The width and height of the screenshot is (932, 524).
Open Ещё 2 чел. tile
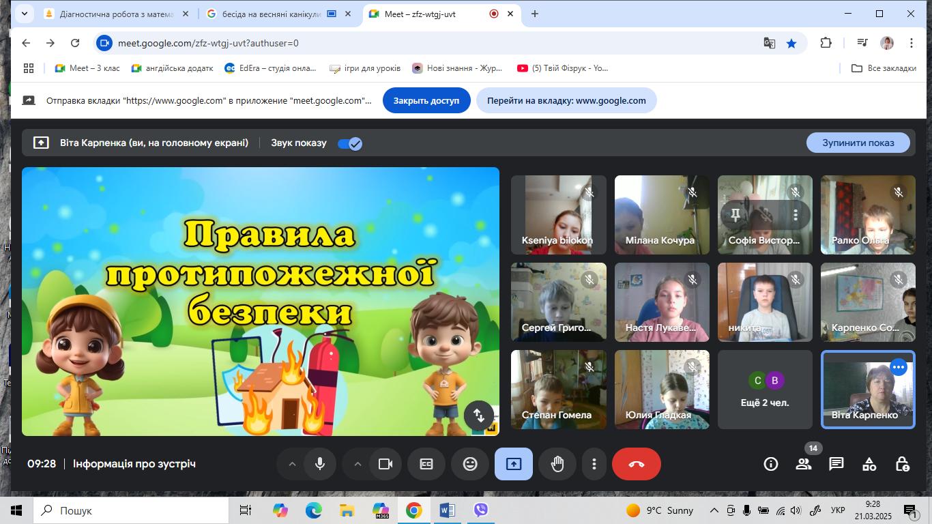pos(765,390)
